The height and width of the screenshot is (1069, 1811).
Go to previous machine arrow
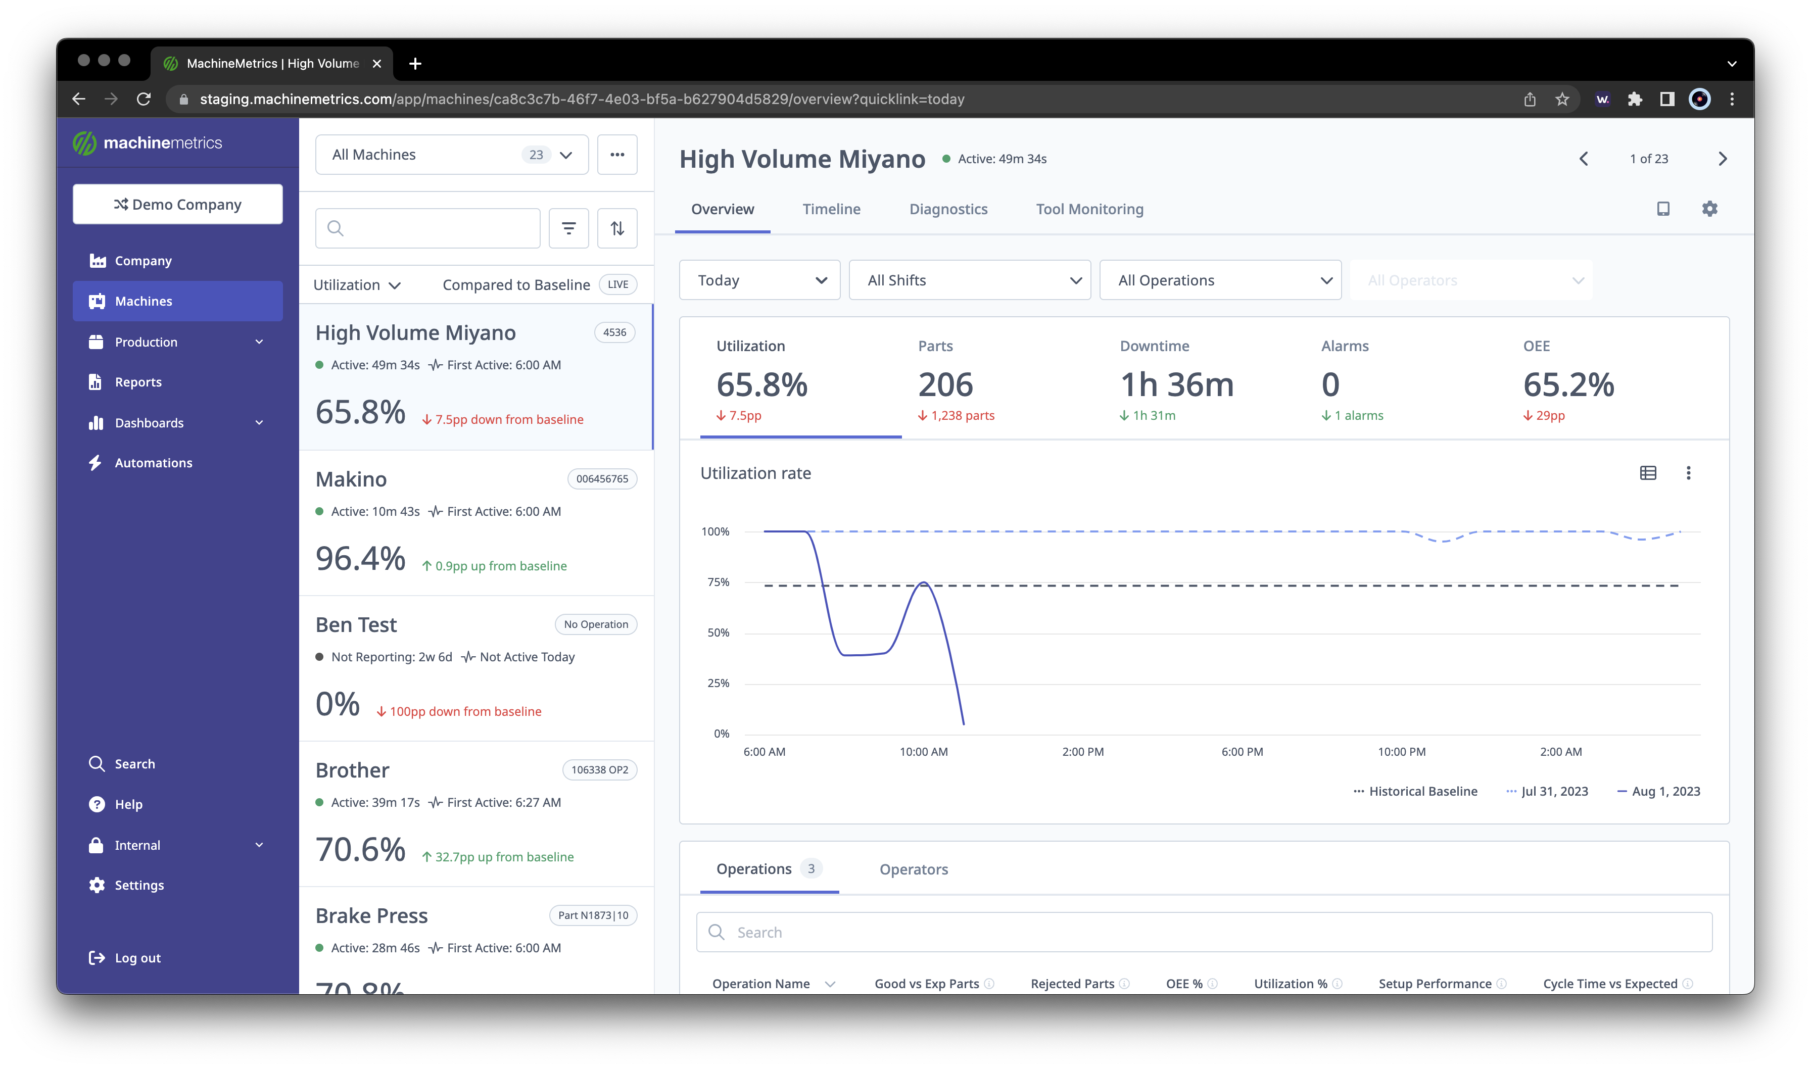click(x=1584, y=159)
